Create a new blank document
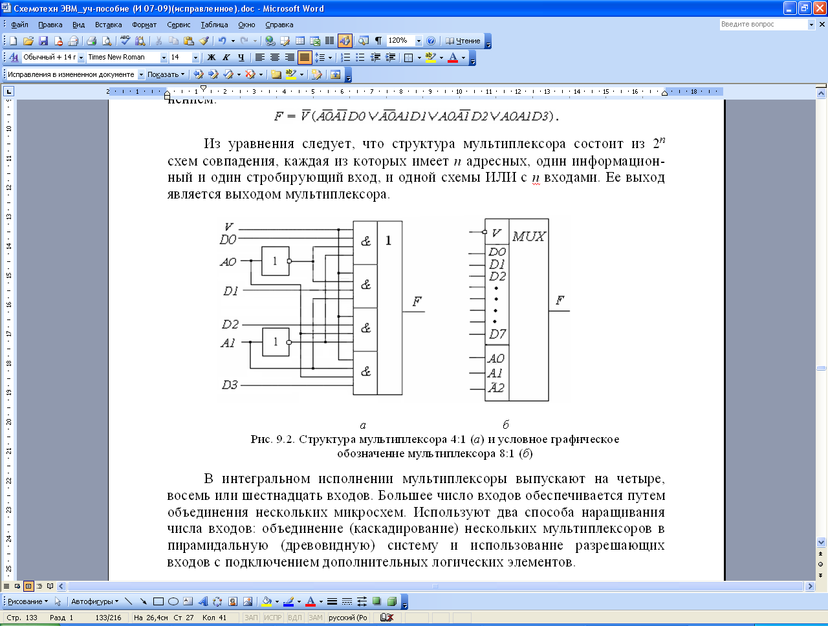828x626 pixels. point(13,41)
